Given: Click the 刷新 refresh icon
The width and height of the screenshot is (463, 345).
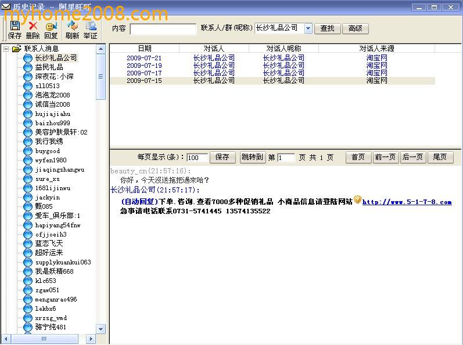Looking at the screenshot, I should click(x=72, y=26).
